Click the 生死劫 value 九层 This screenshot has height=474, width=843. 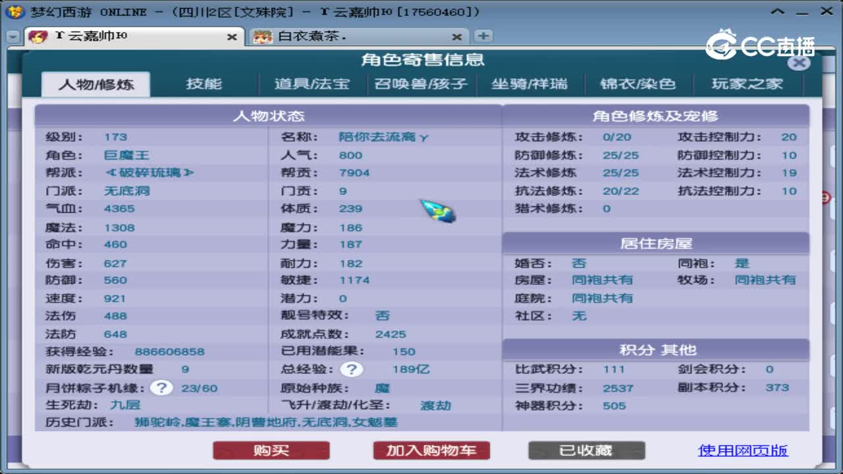125,405
